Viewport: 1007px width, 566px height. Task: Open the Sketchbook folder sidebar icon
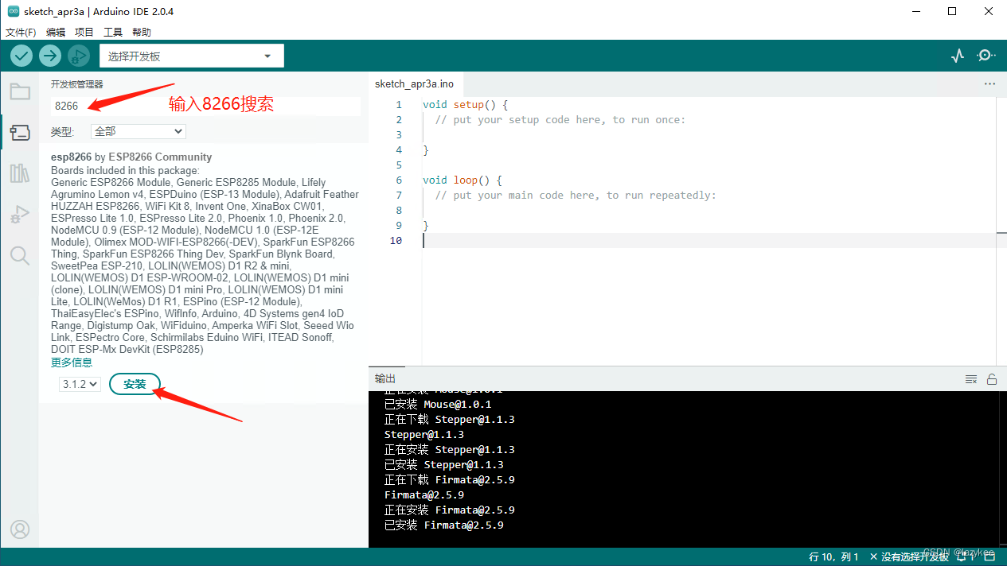point(19,91)
